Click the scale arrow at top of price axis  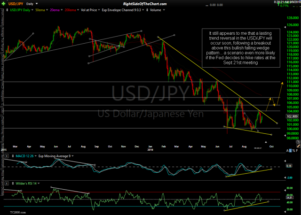coord(285,26)
